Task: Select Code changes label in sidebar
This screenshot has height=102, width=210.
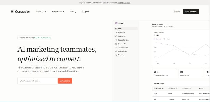Action: point(123,40)
